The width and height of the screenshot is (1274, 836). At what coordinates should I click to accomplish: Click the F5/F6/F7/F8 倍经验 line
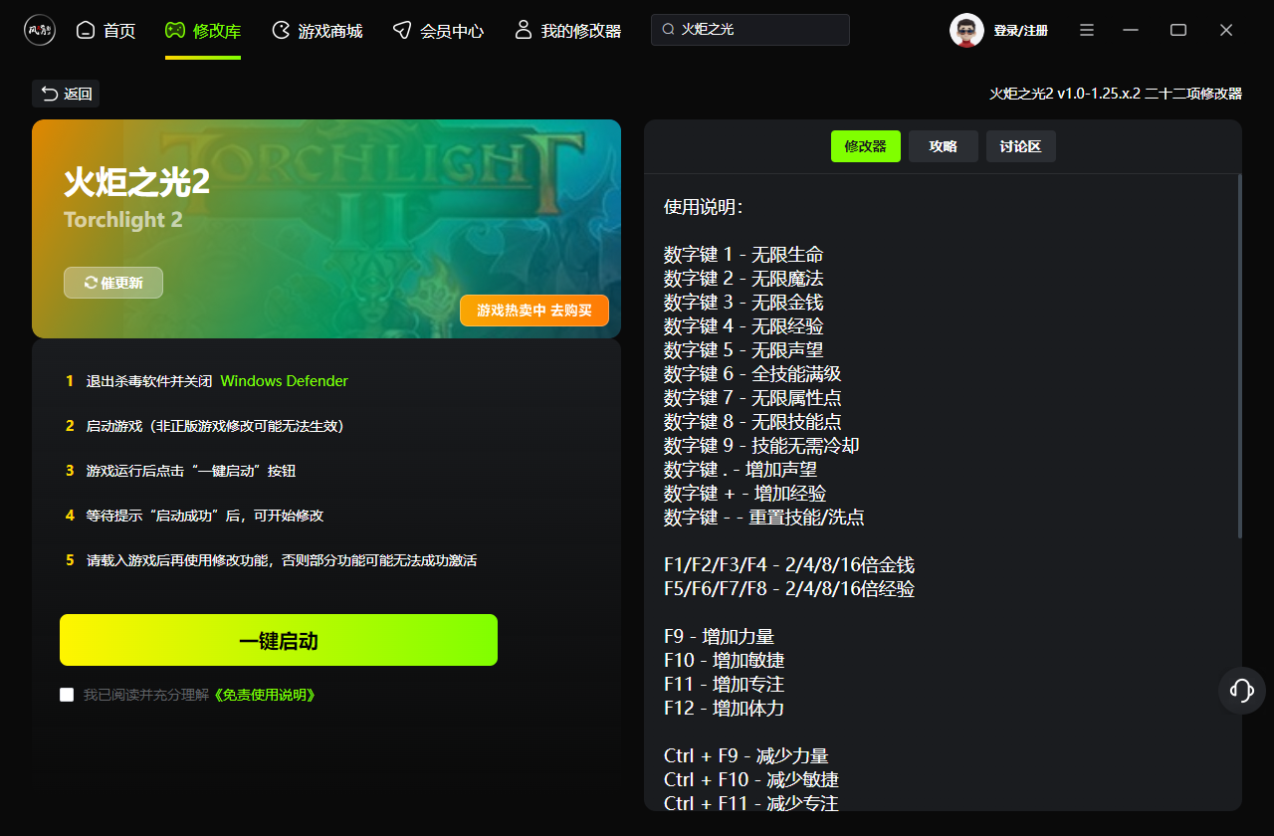click(789, 589)
